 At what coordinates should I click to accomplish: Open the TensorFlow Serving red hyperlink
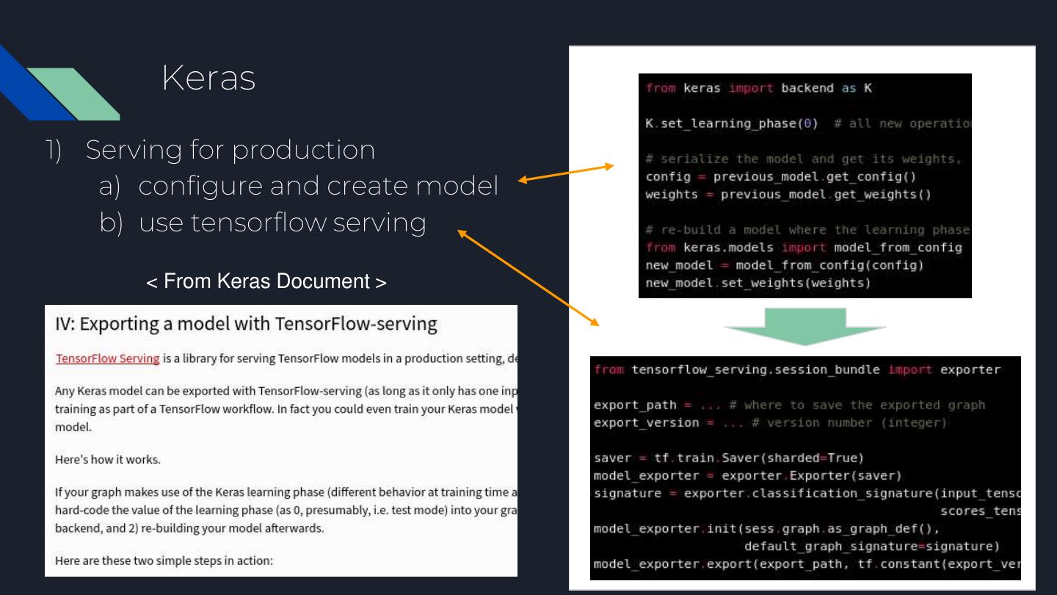click(107, 358)
